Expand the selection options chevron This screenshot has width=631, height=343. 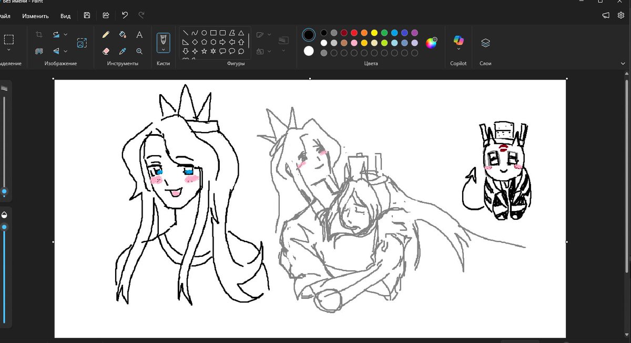9,50
